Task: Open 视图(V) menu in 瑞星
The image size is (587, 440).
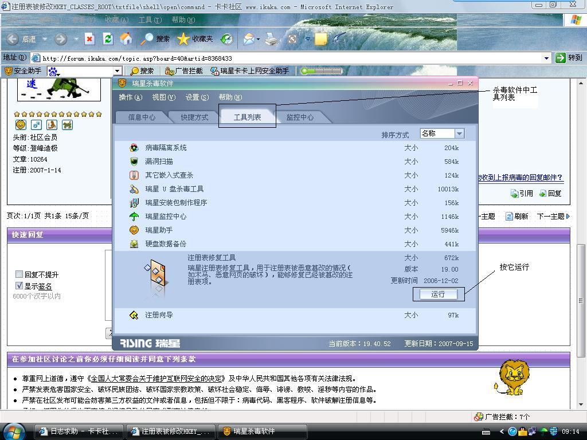Action: (x=163, y=97)
